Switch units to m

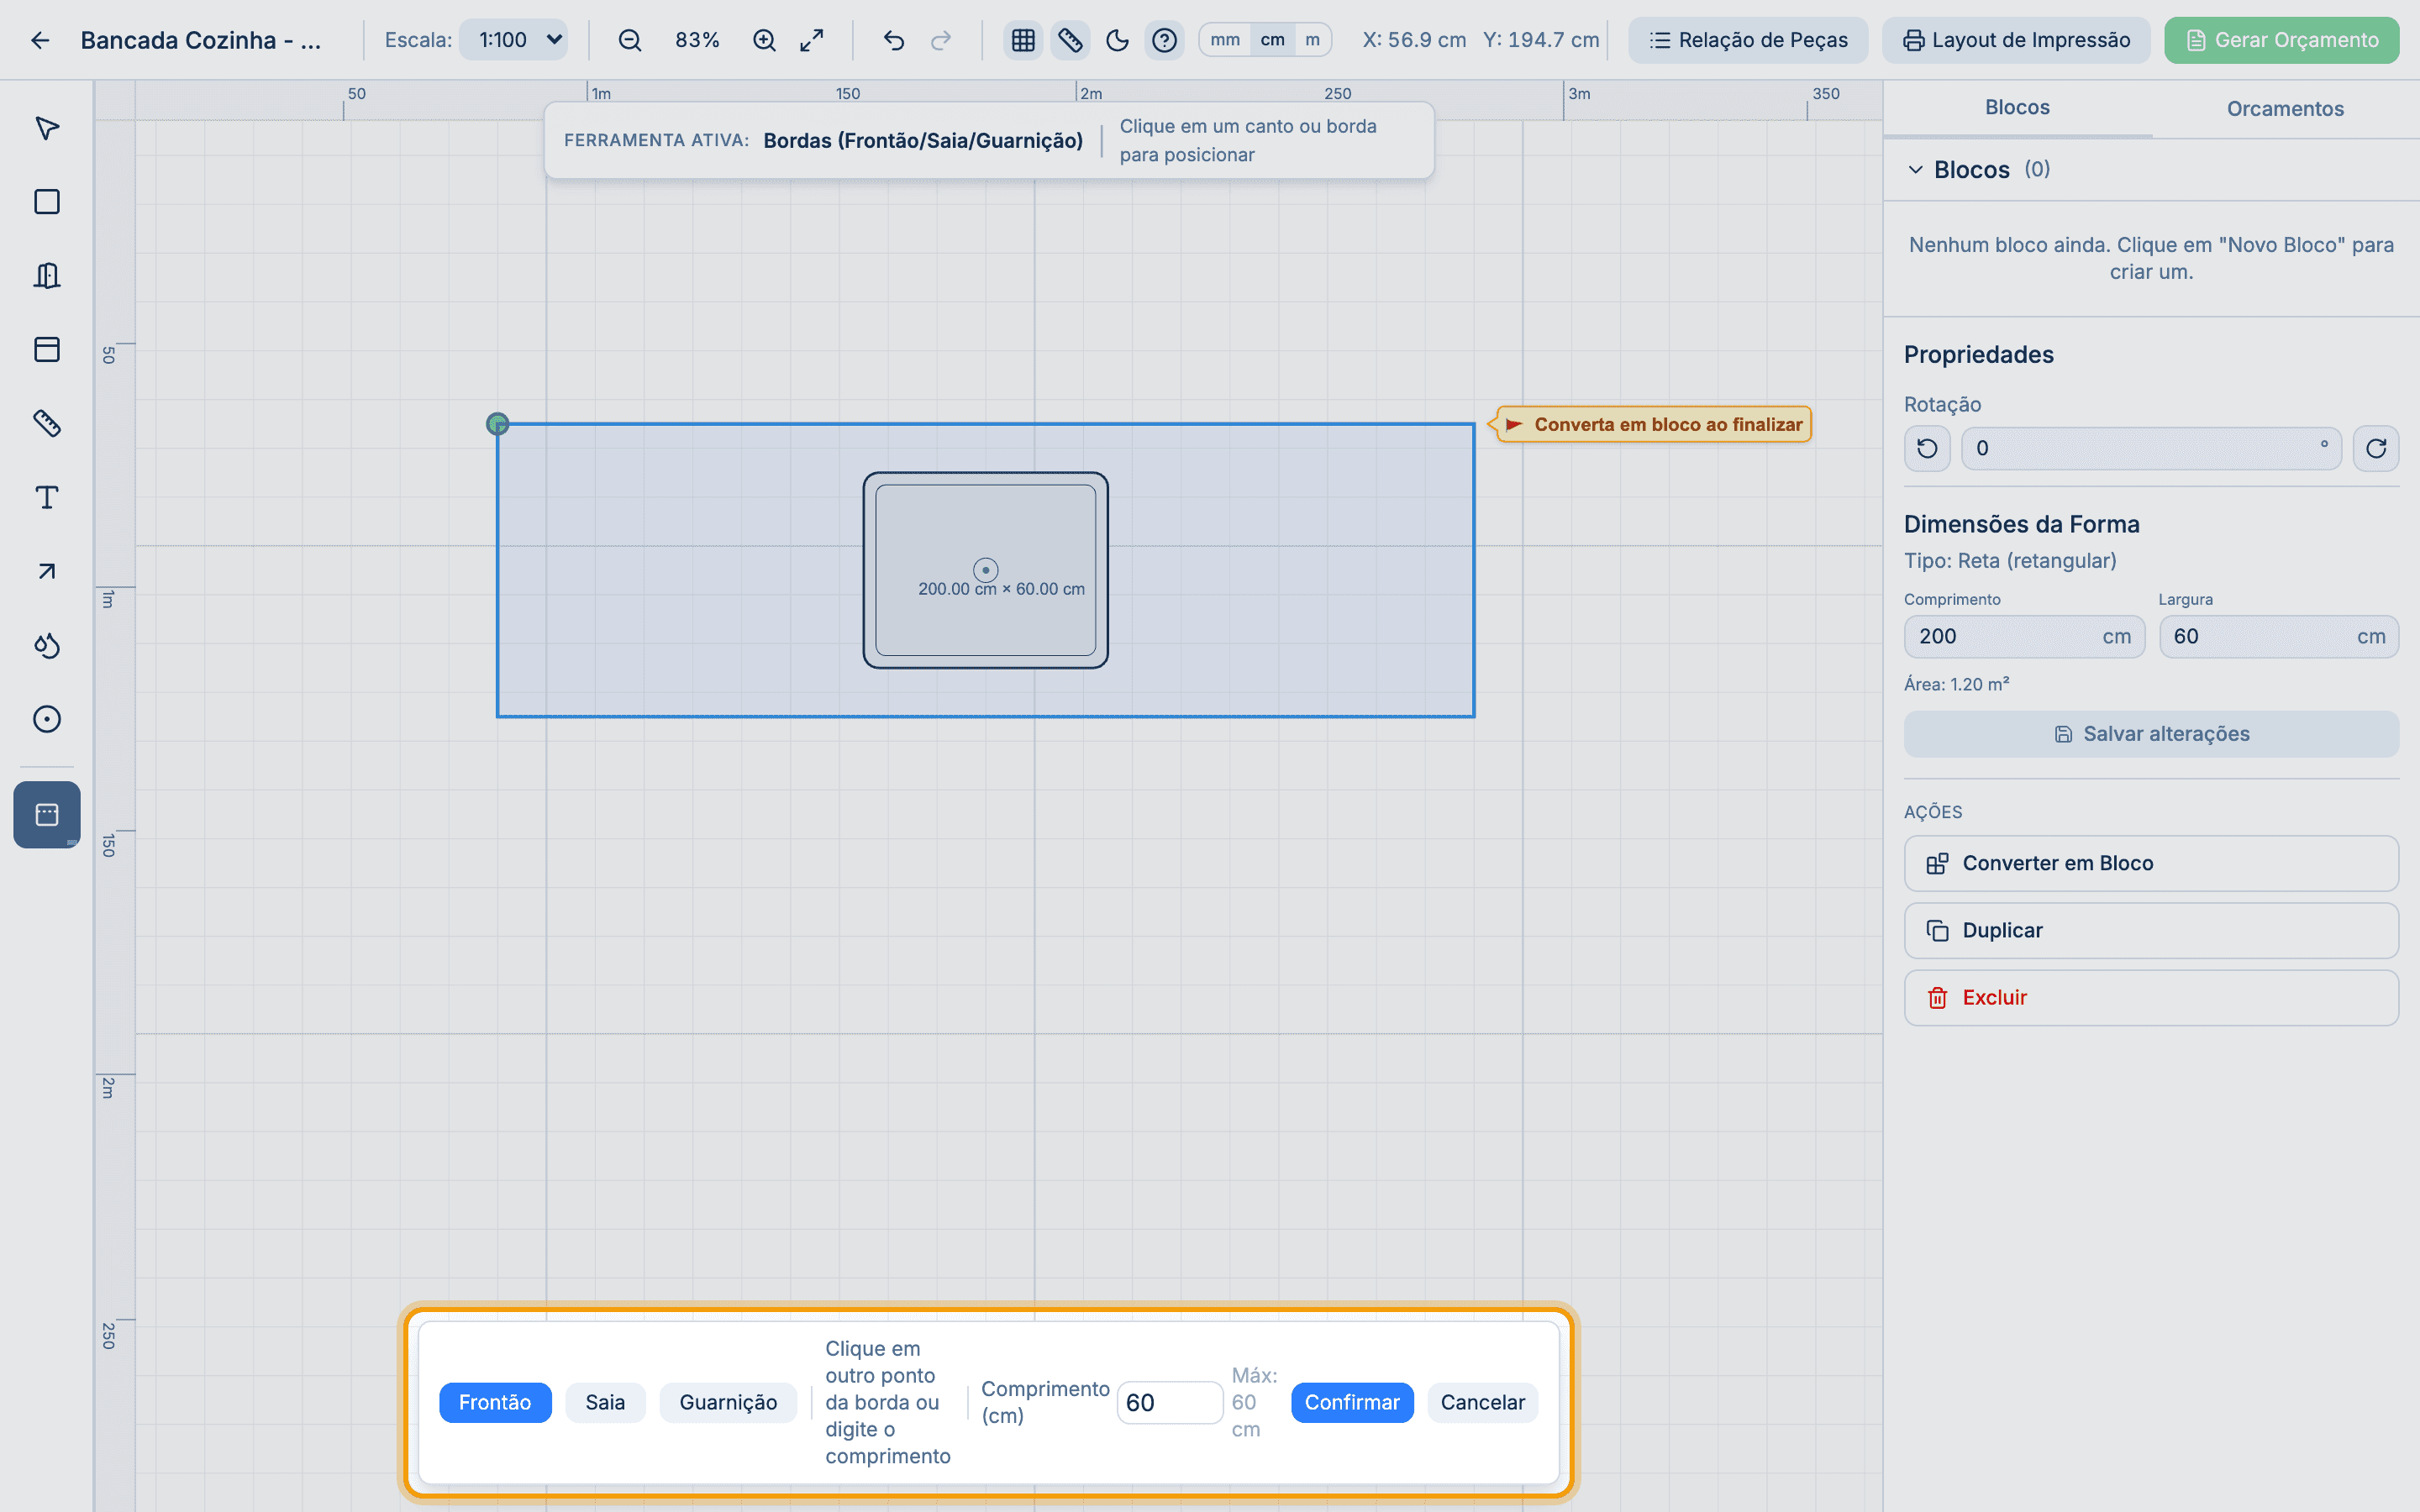point(1312,40)
